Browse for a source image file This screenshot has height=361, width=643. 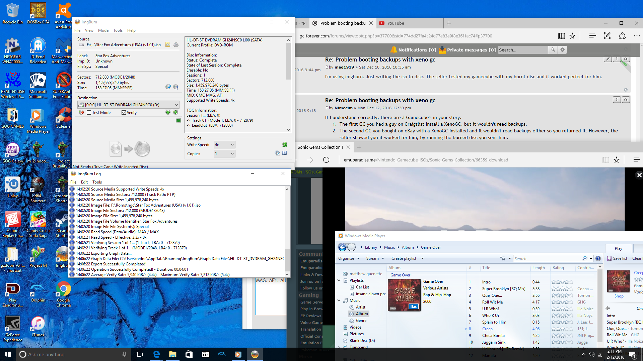tap(168, 45)
